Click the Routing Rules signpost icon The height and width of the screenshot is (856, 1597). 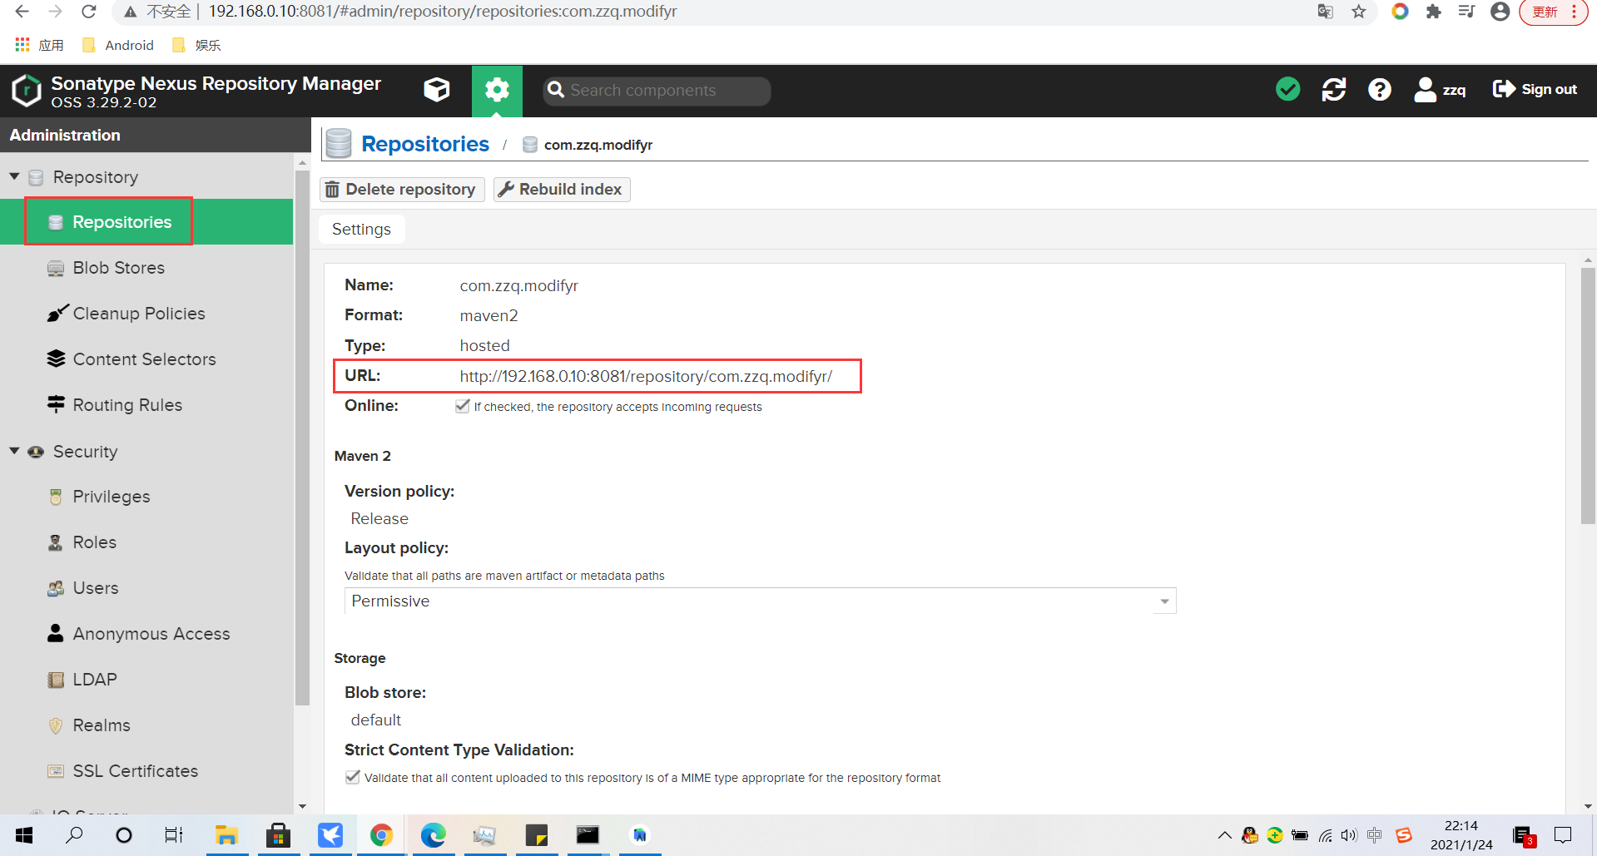click(x=56, y=404)
